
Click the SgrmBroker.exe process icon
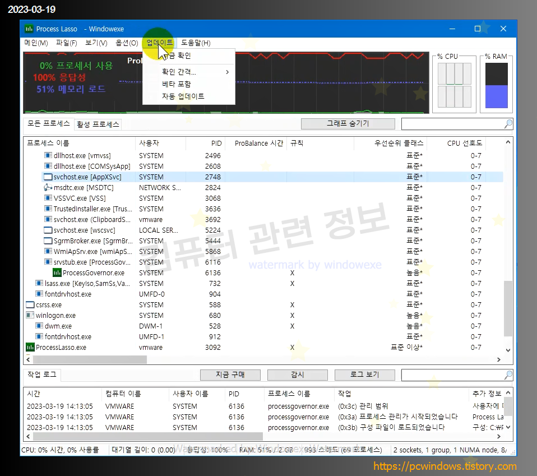tap(48, 241)
